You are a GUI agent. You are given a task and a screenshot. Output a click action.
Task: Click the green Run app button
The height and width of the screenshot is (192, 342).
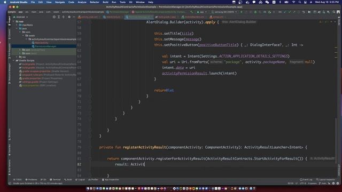(x=242, y=12)
